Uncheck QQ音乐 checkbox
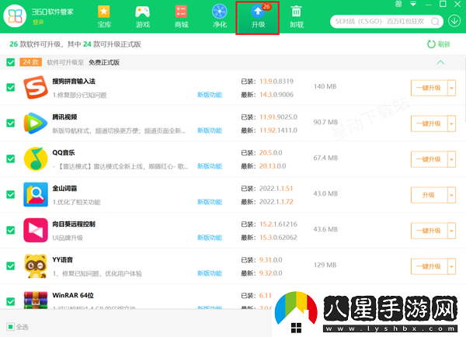 click(10, 158)
